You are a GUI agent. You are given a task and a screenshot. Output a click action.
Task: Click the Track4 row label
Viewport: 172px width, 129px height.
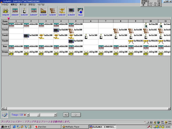pos(5,42)
